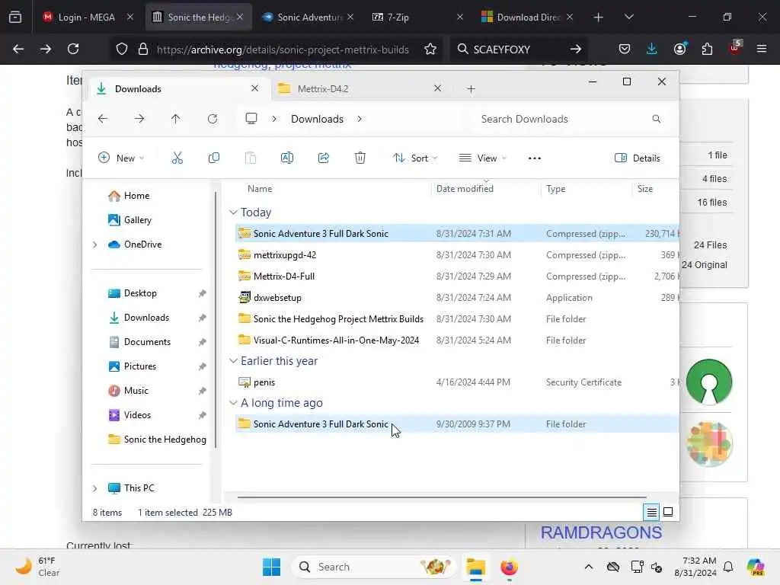Go back in File Explorer history
780x585 pixels.
coord(103,119)
